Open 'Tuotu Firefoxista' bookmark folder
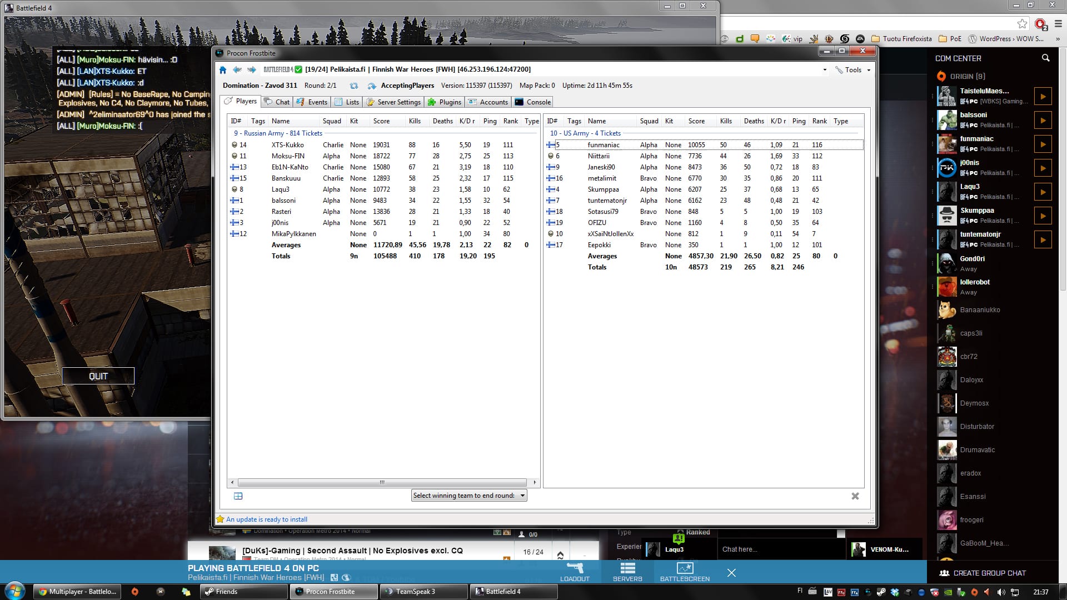This screenshot has height=600, width=1067. (901, 39)
